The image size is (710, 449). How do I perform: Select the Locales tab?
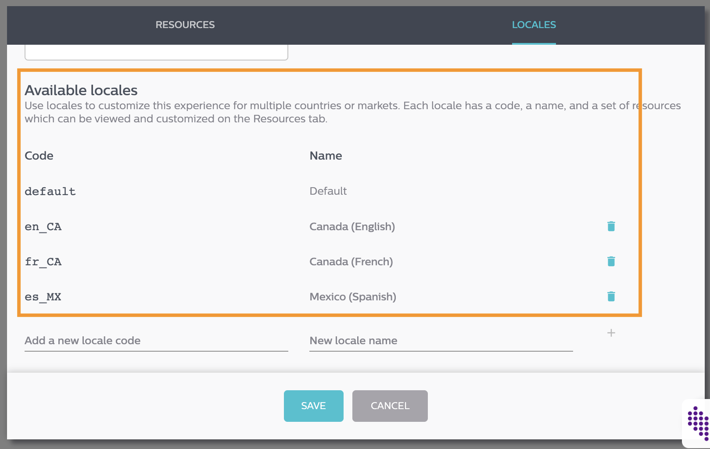534,25
